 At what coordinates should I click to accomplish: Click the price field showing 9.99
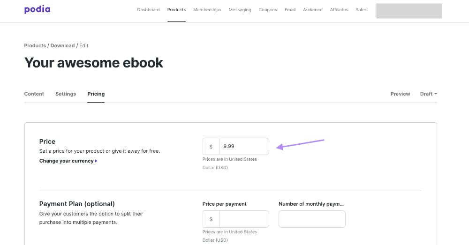click(244, 147)
